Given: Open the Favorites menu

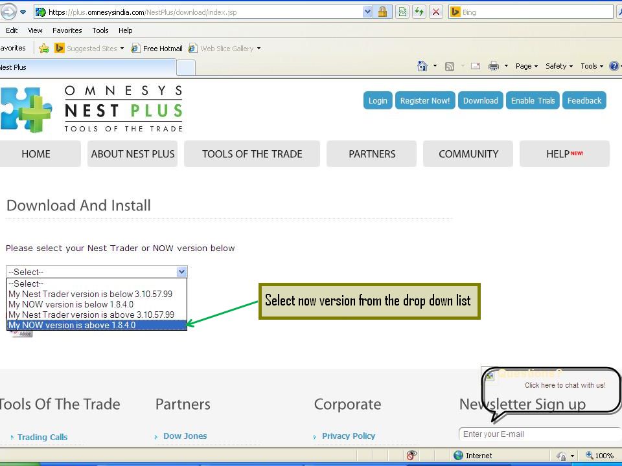Looking at the screenshot, I should click(67, 30).
